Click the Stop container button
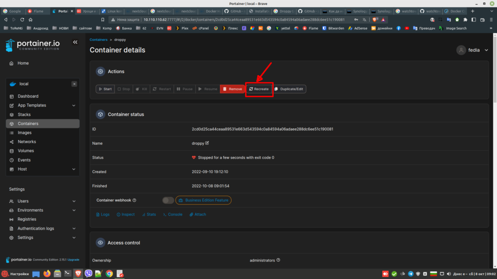The image size is (497, 279). click(124, 89)
